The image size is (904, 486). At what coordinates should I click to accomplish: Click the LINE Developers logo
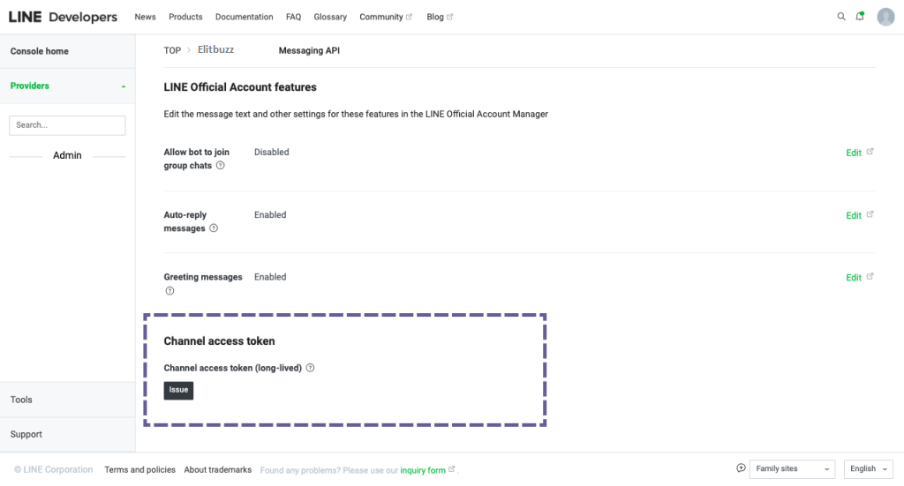(x=63, y=17)
